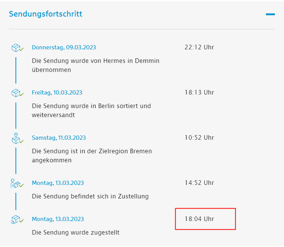Screen dimensions: 284x247
Task: Click the courier delivery icon at 14:52
Action: [17, 183]
